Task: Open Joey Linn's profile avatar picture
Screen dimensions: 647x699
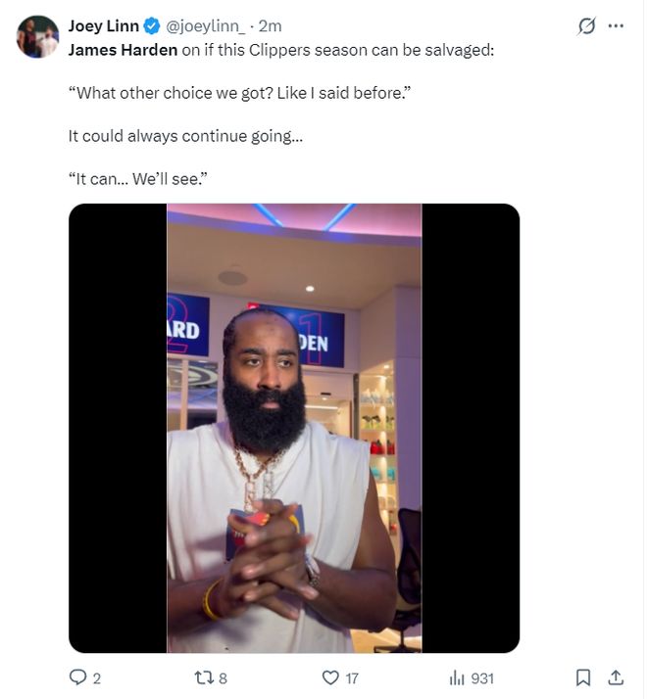Action: tap(38, 36)
